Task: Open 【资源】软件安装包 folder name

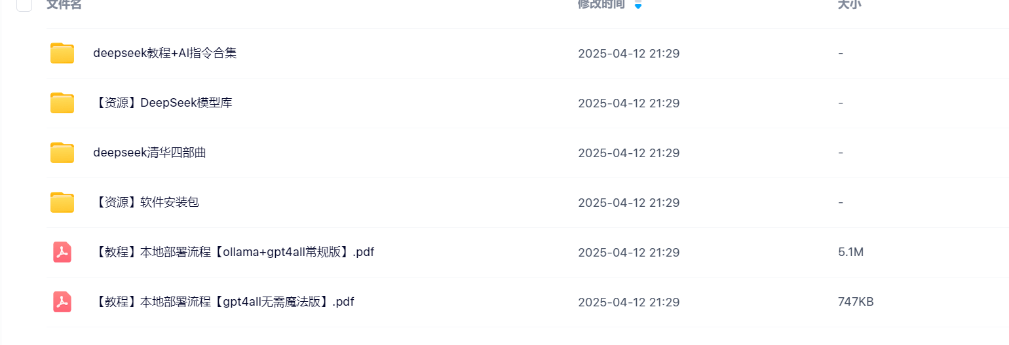Action: 146,202
